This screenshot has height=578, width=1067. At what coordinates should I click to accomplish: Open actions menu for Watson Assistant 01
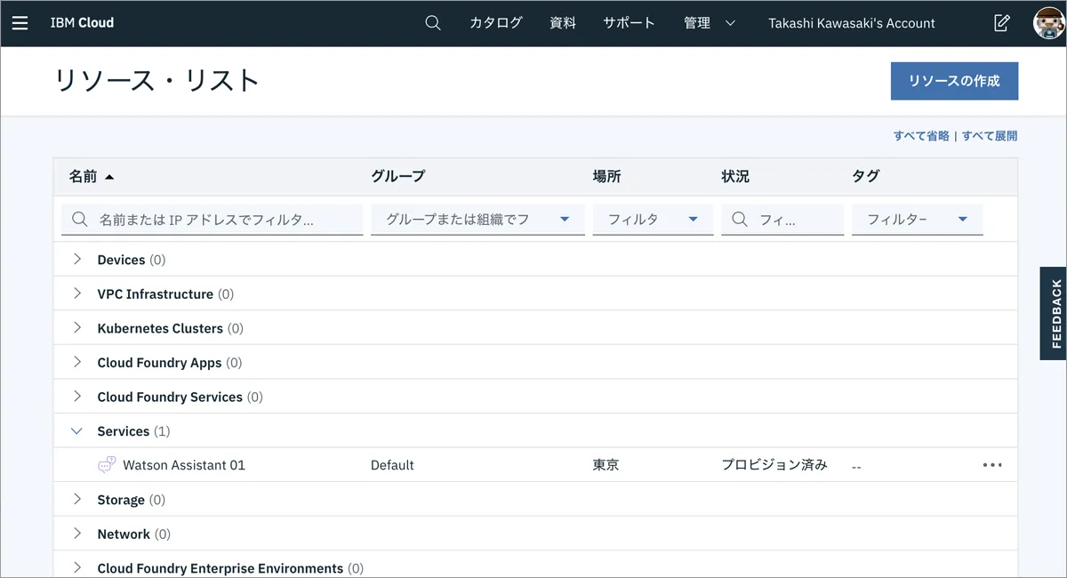[x=992, y=465]
